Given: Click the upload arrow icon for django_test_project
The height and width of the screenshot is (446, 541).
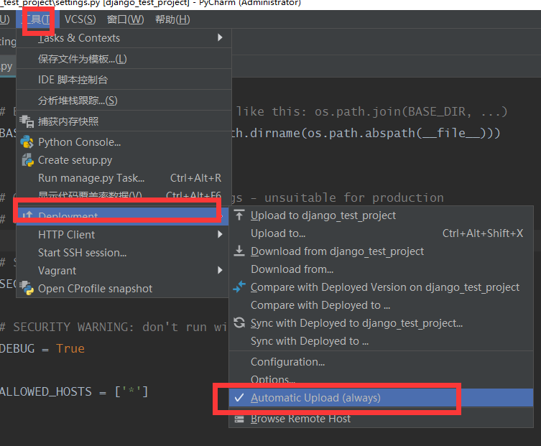Looking at the screenshot, I should click(x=239, y=215).
